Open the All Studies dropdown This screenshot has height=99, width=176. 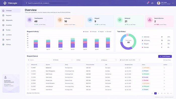point(62,60)
